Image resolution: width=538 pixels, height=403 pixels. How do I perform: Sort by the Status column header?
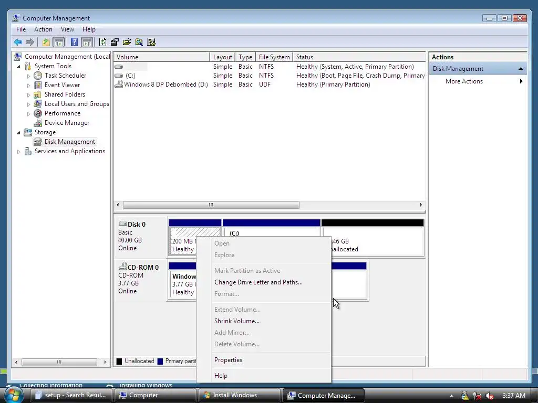(359, 57)
